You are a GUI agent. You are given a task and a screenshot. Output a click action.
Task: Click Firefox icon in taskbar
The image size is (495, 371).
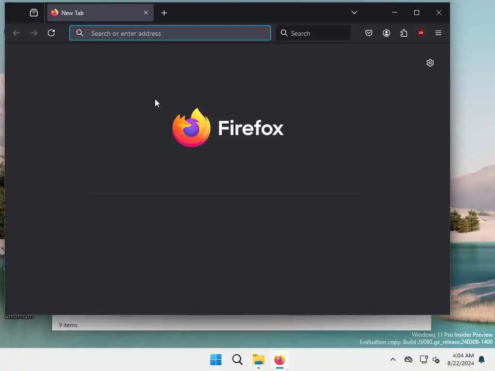point(280,359)
